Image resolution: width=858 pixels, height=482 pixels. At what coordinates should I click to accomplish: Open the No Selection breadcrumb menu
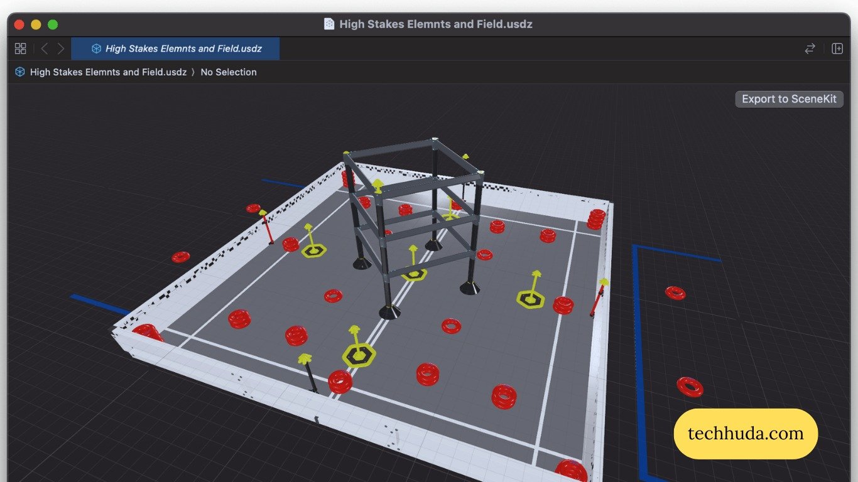(x=229, y=72)
